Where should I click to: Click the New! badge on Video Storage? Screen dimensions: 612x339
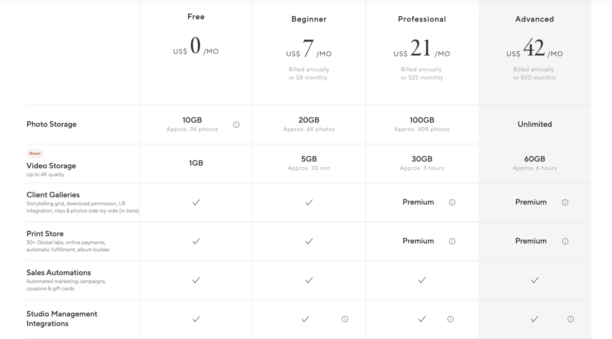[x=35, y=153]
